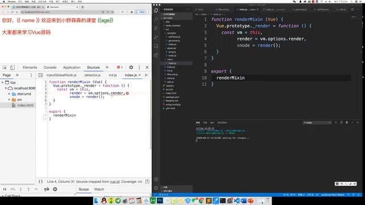Open DevTools settings gear
The image size is (365, 205).
tap(131, 67)
